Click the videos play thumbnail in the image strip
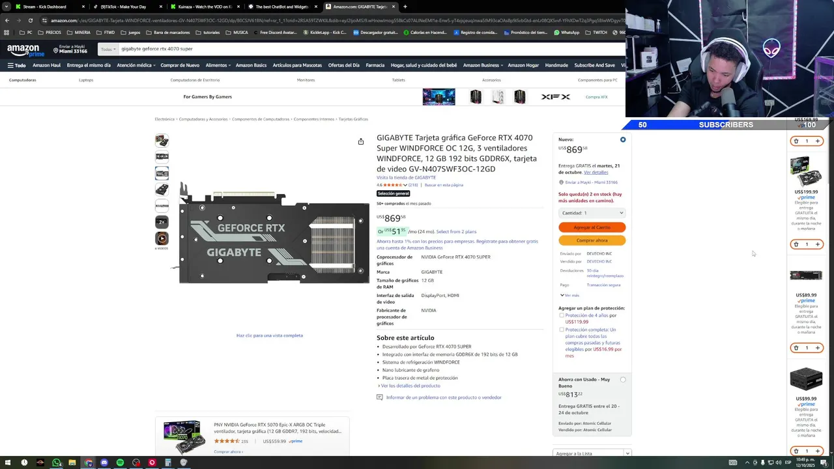The image size is (834, 469). 162,238
